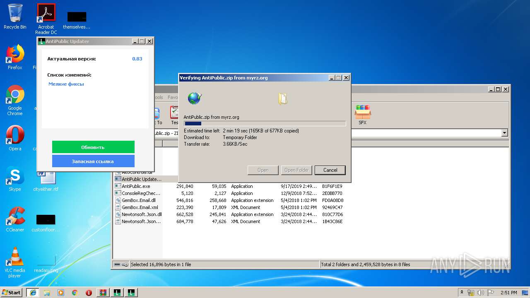Expand the WinRAR address bar dropdown
530x298 pixels.
(504, 133)
